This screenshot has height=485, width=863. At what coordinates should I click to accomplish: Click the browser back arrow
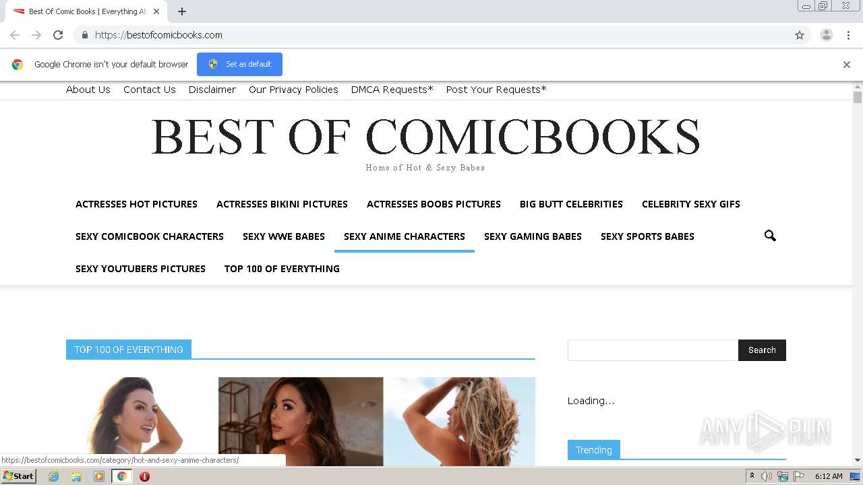coord(15,35)
